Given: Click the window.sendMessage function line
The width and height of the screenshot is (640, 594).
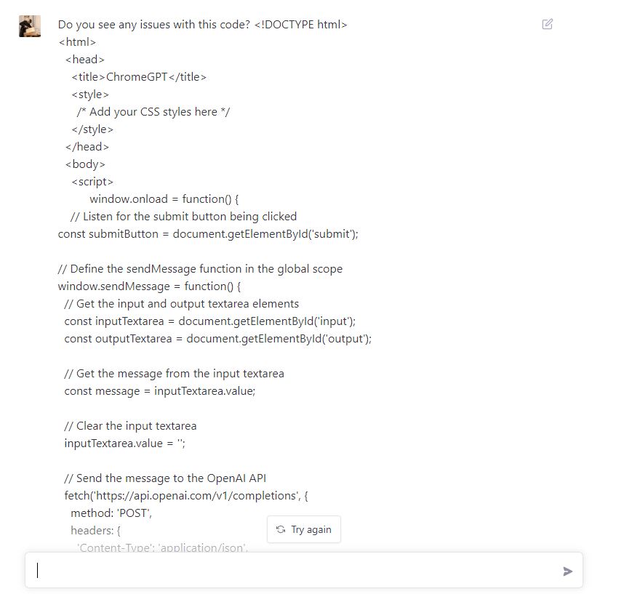Looking at the screenshot, I should pyautogui.click(x=149, y=286).
